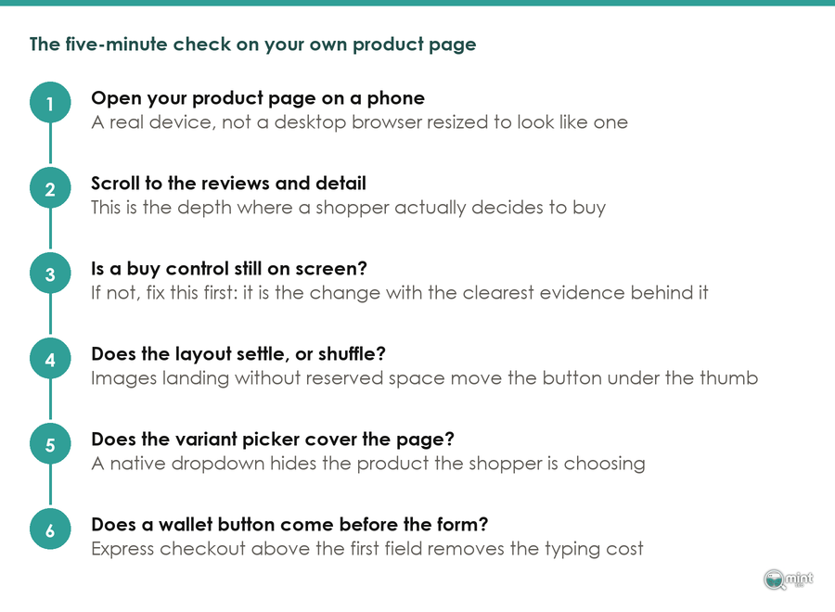Select heading 'Open your product page on a phone'
The height and width of the screenshot is (612, 835).
[258, 98]
